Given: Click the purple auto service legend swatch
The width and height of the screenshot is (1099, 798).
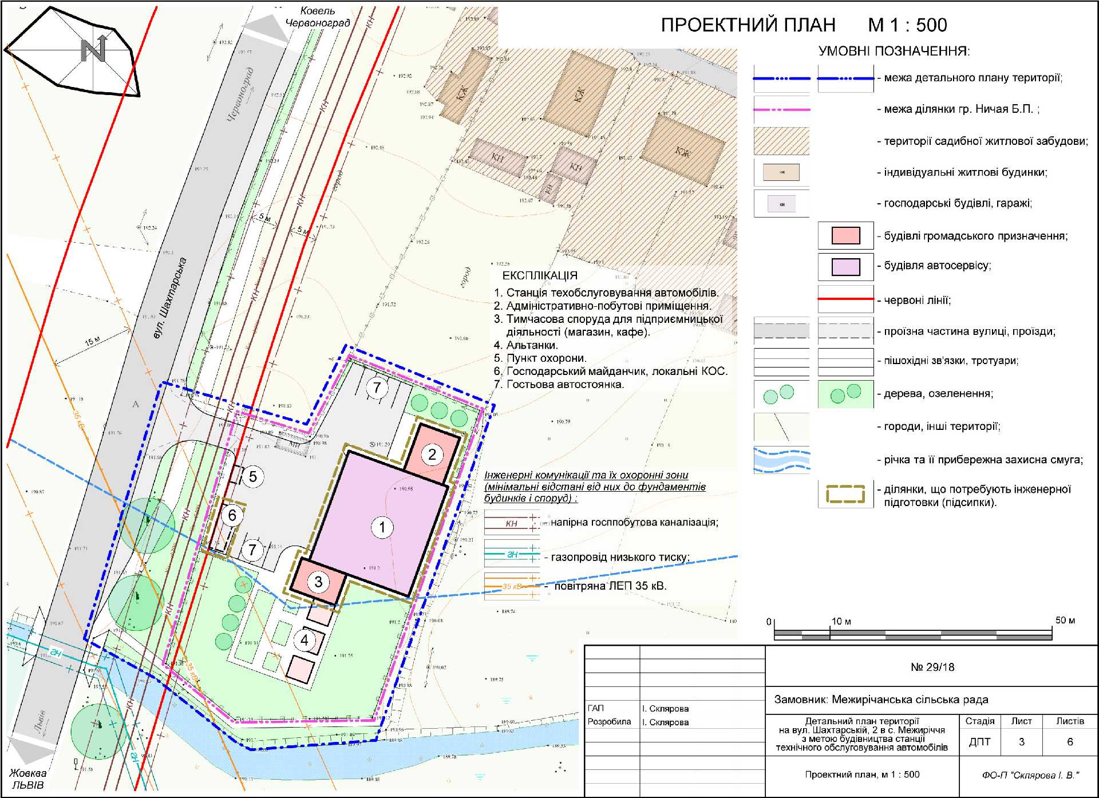Looking at the screenshot, I should coord(845,267).
